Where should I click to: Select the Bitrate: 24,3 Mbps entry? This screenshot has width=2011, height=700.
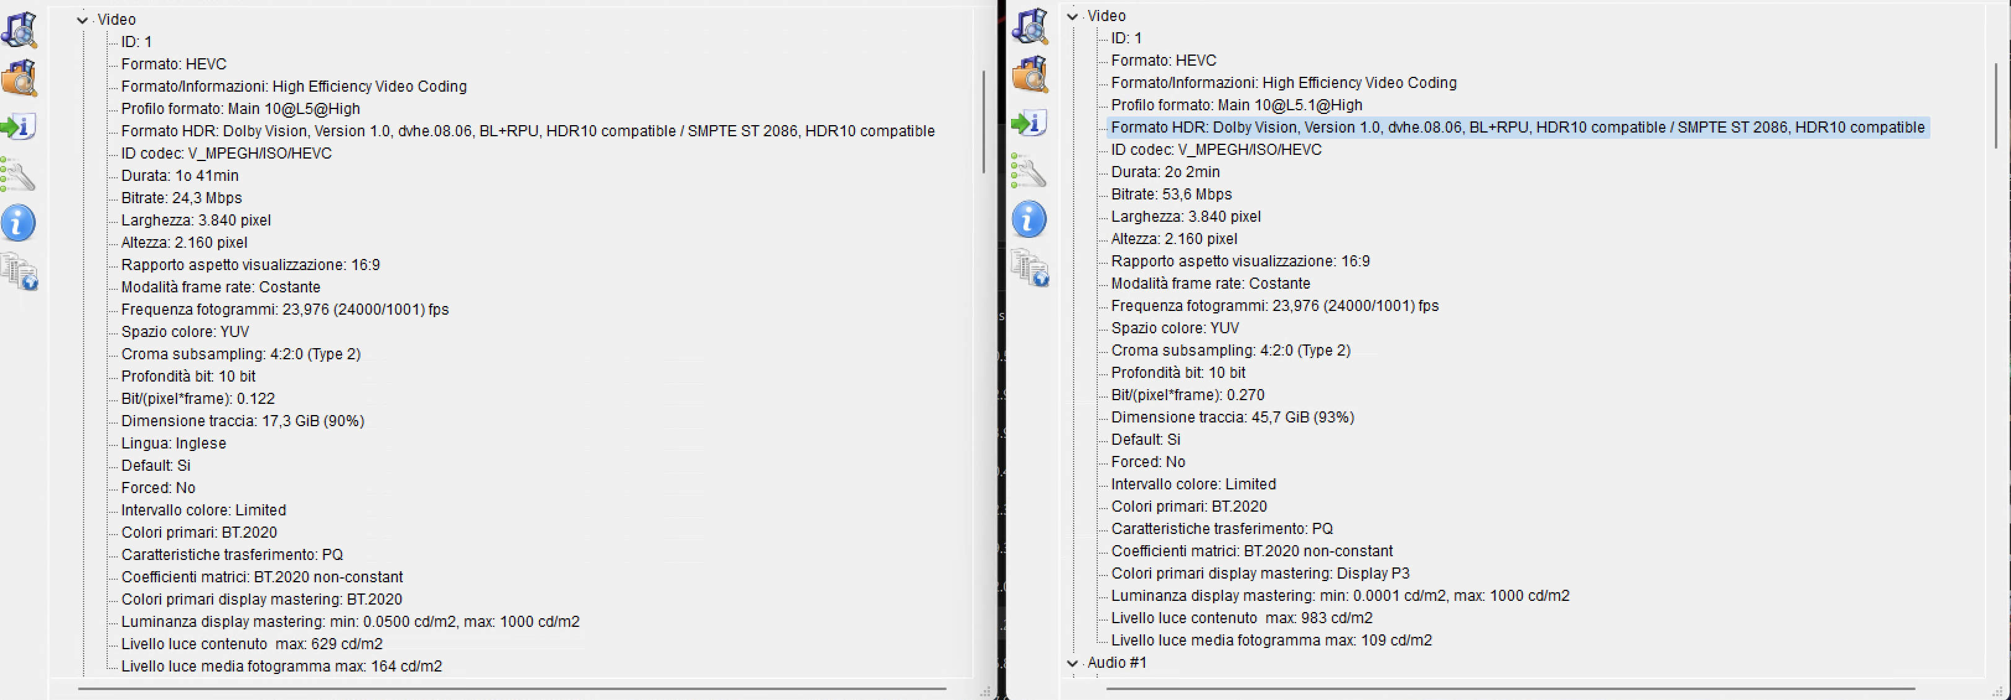181,198
